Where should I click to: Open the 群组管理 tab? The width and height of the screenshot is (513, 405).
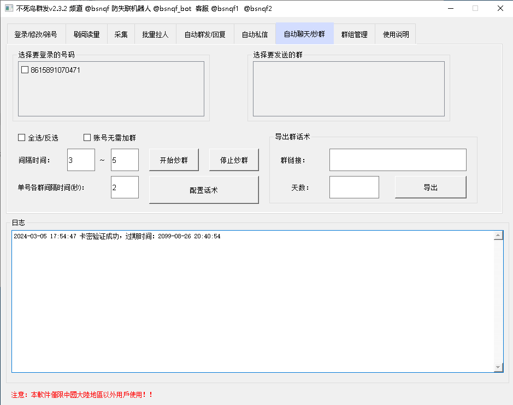[354, 34]
